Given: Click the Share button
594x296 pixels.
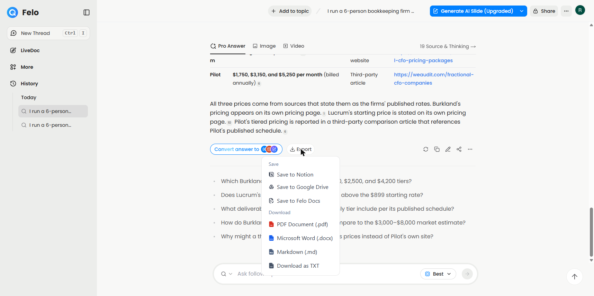Looking at the screenshot, I should [x=544, y=11].
